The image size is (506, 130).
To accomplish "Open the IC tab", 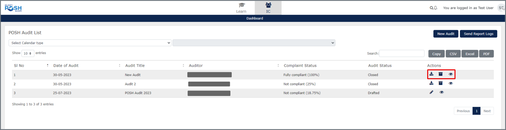I will 268,8.
